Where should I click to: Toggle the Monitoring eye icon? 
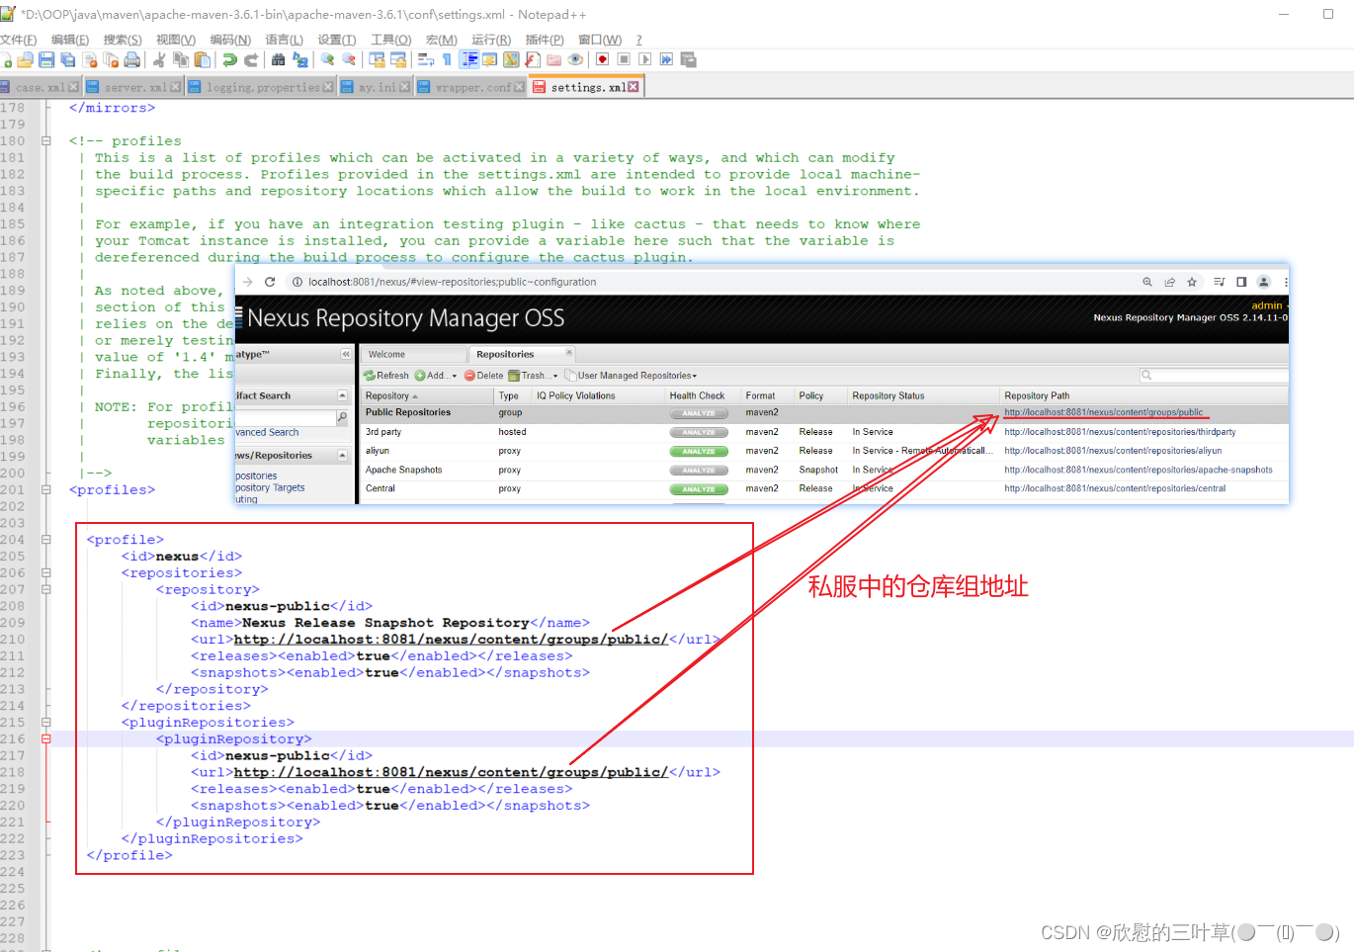[575, 59]
